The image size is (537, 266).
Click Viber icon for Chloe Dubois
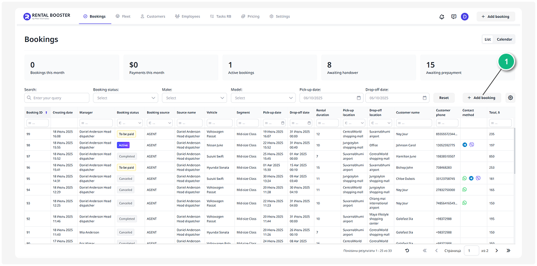[478, 178]
